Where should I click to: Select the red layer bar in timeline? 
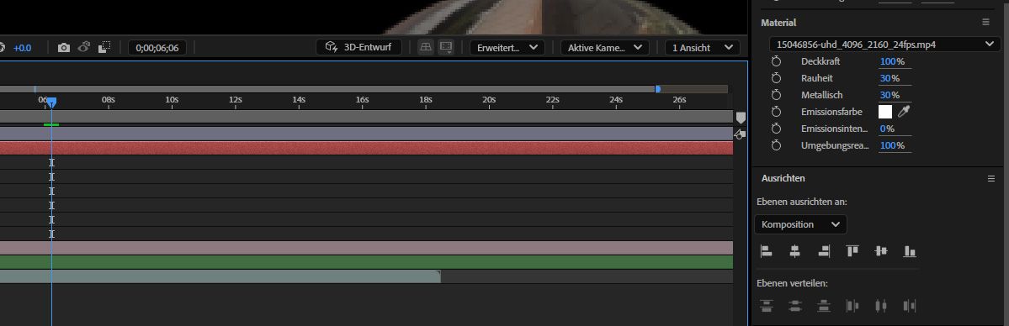pos(366,148)
